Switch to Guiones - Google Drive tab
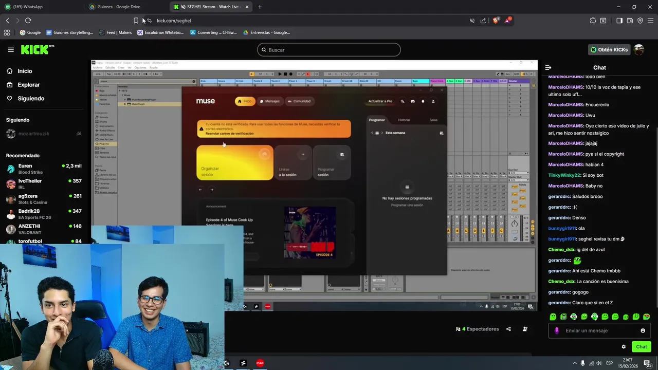 pos(126,7)
